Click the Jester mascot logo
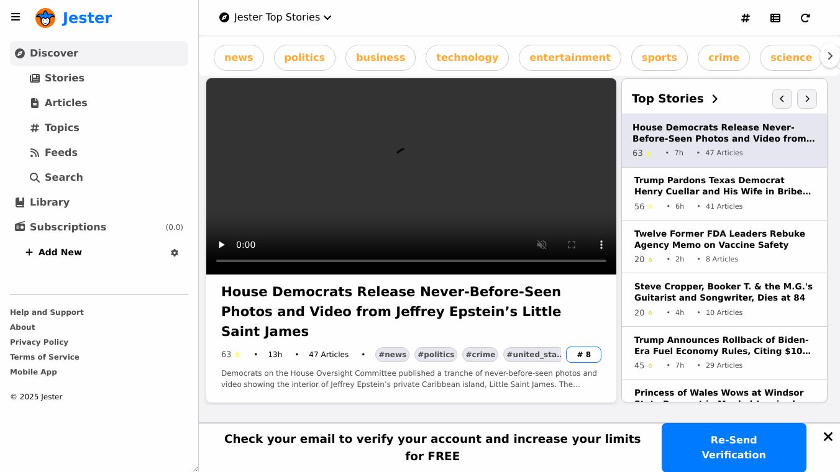 click(x=45, y=18)
